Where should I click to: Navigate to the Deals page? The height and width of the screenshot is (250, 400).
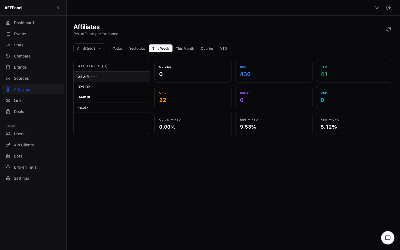19,111
